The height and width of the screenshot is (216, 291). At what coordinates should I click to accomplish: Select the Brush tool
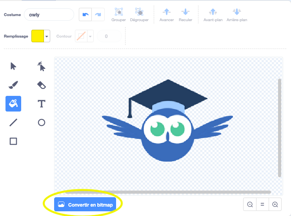(x=13, y=85)
